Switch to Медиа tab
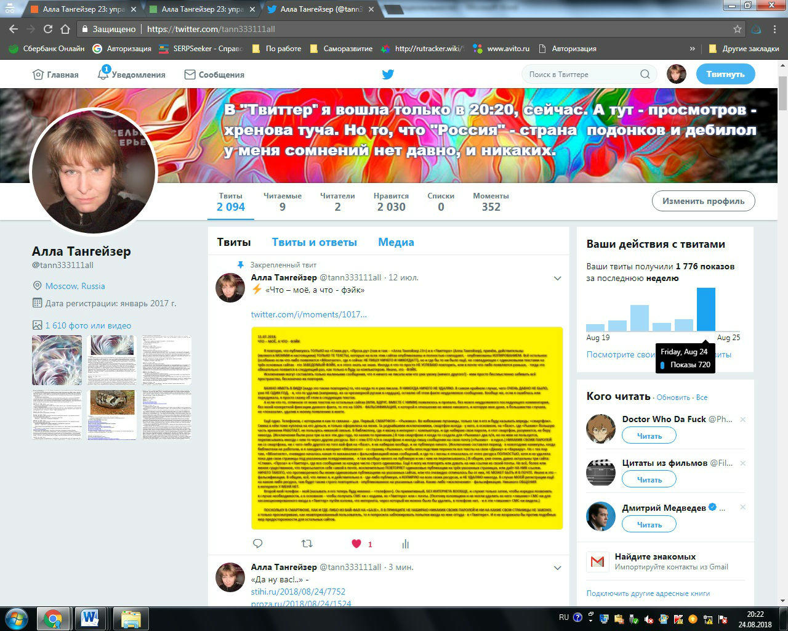Viewport: 788px width, 631px height. [396, 242]
